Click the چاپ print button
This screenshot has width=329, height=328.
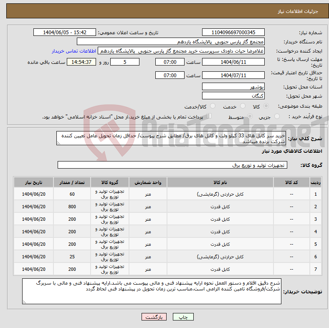pos(183,317)
